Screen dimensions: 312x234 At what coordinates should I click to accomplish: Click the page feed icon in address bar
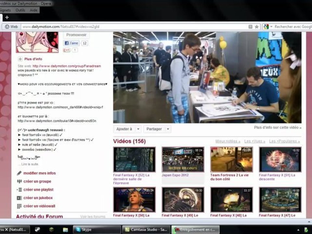pos(251,27)
